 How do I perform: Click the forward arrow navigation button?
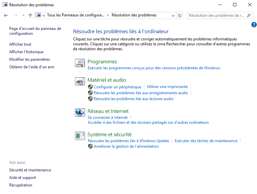click(16, 15)
